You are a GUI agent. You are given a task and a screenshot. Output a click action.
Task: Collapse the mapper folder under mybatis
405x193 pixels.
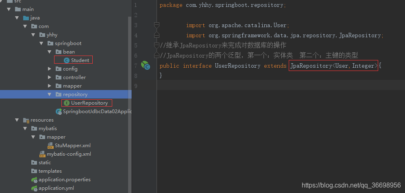click(x=33, y=137)
